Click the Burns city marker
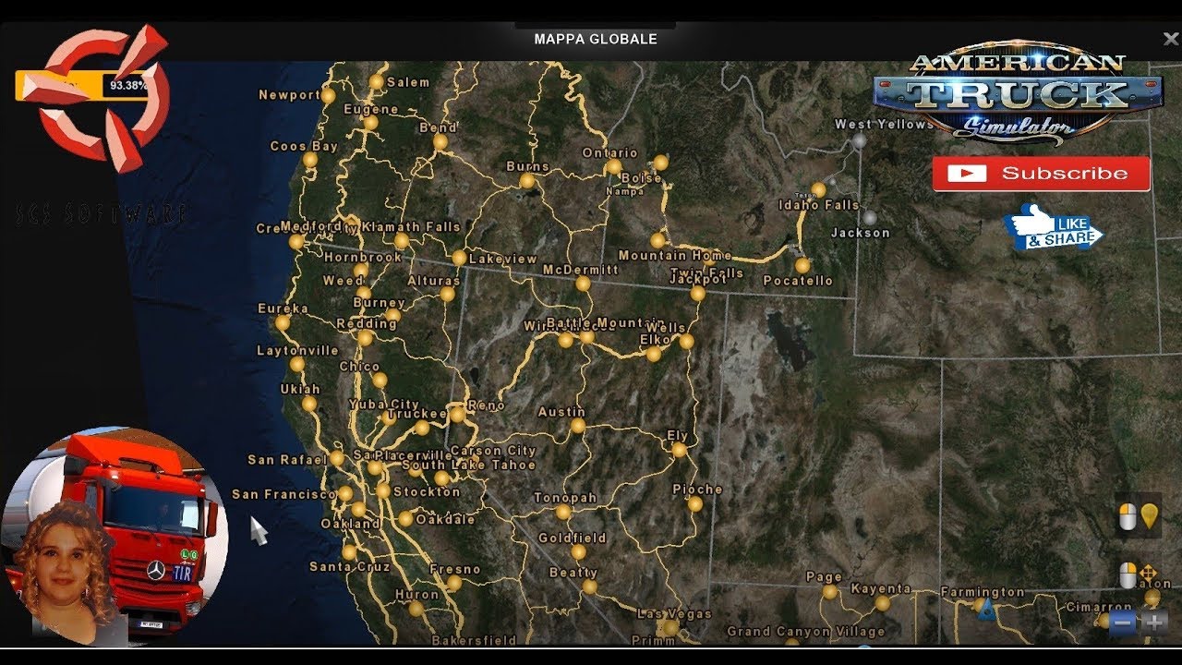This screenshot has width=1182, height=665. (527, 181)
